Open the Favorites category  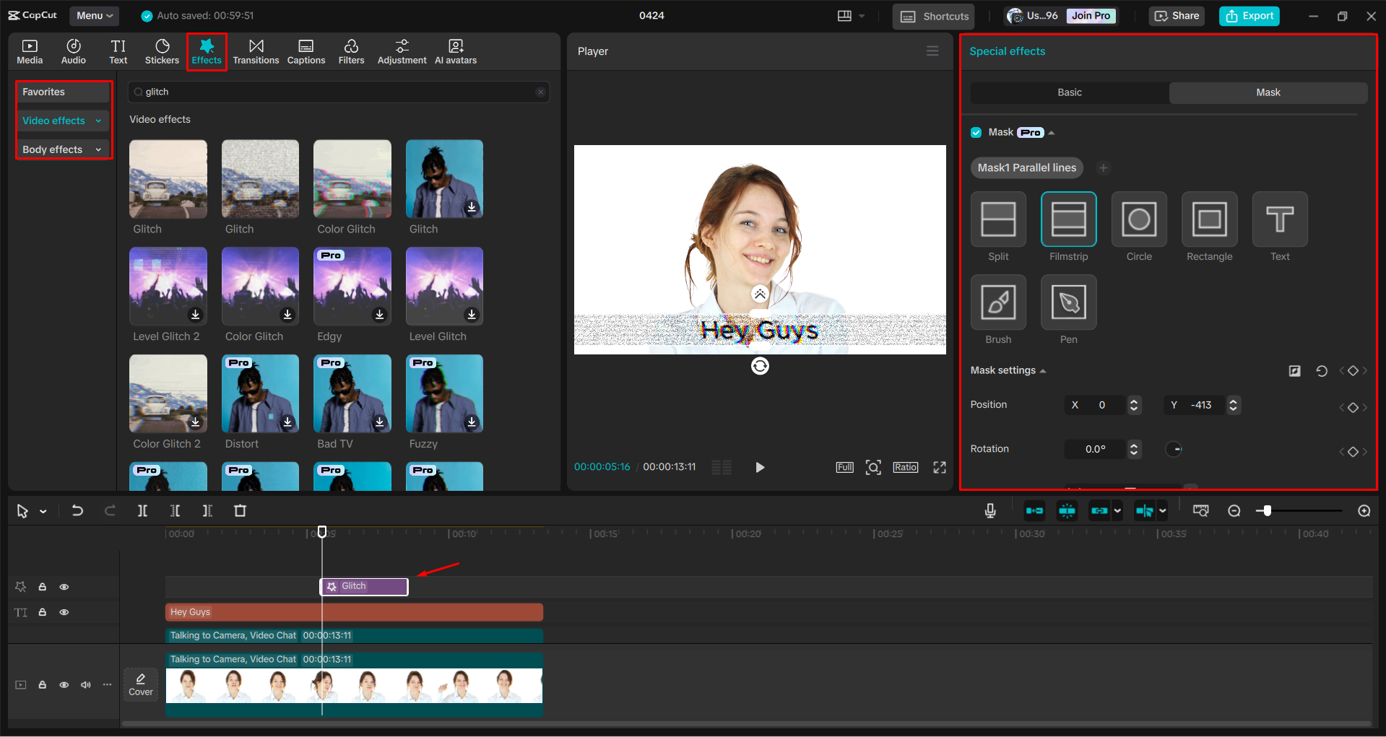pos(44,92)
